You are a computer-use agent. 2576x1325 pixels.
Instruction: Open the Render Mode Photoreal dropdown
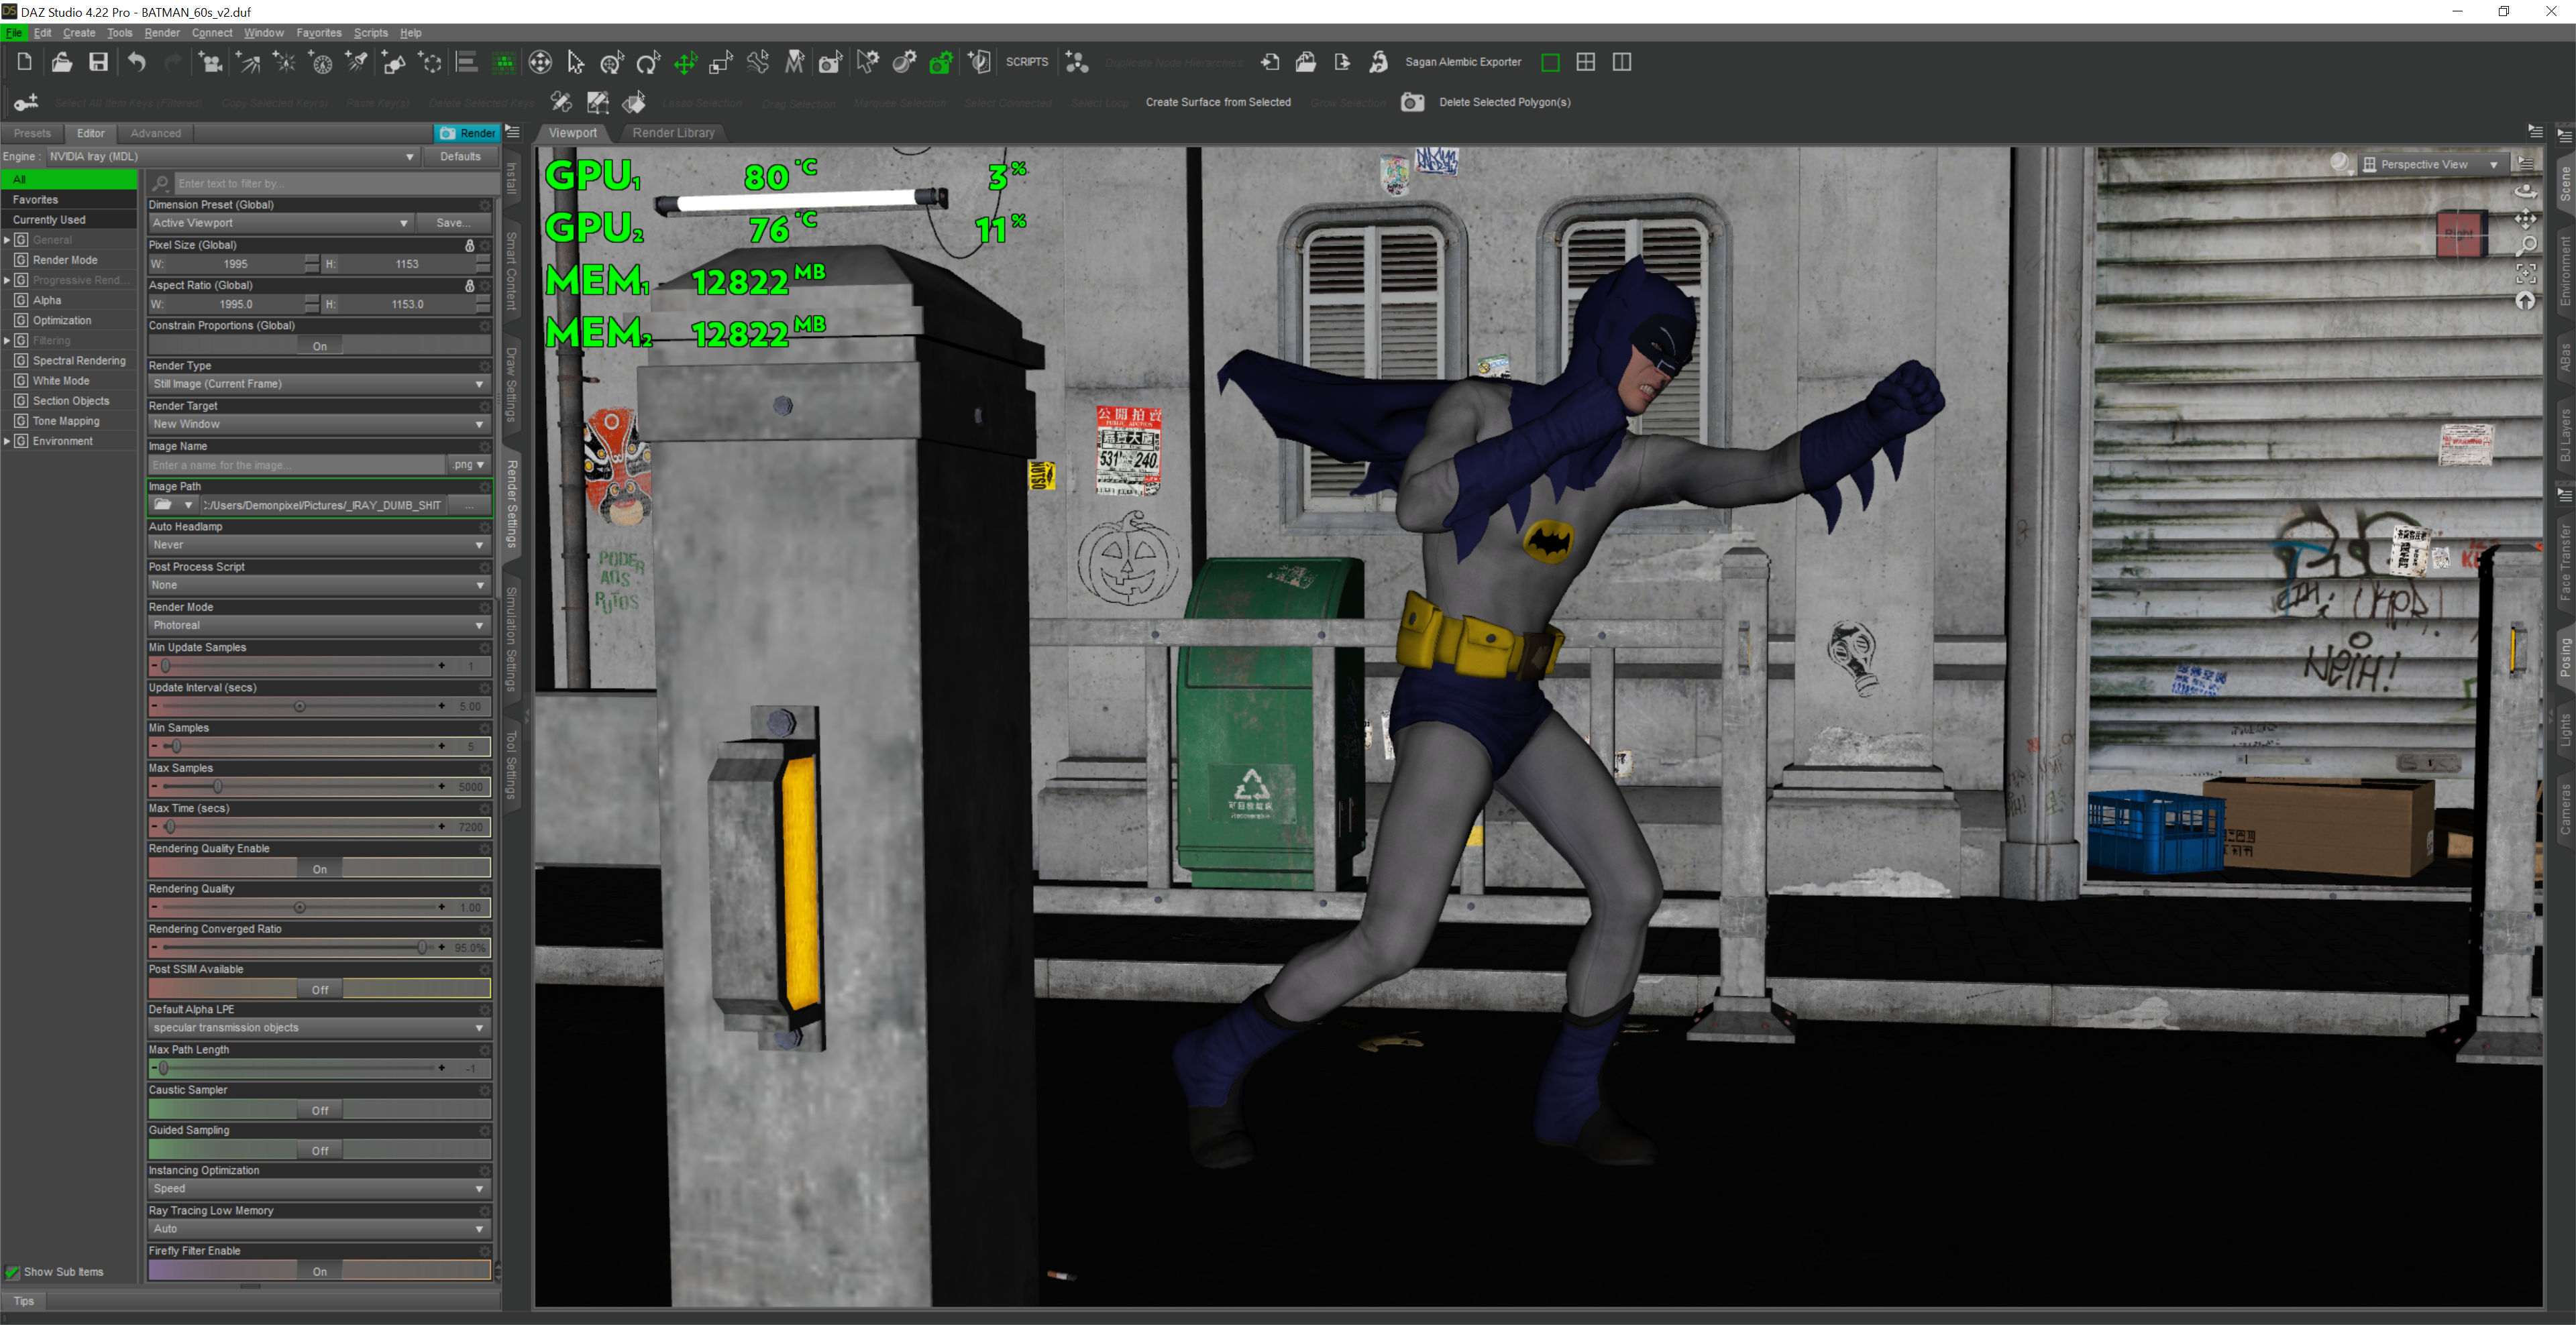tap(317, 626)
